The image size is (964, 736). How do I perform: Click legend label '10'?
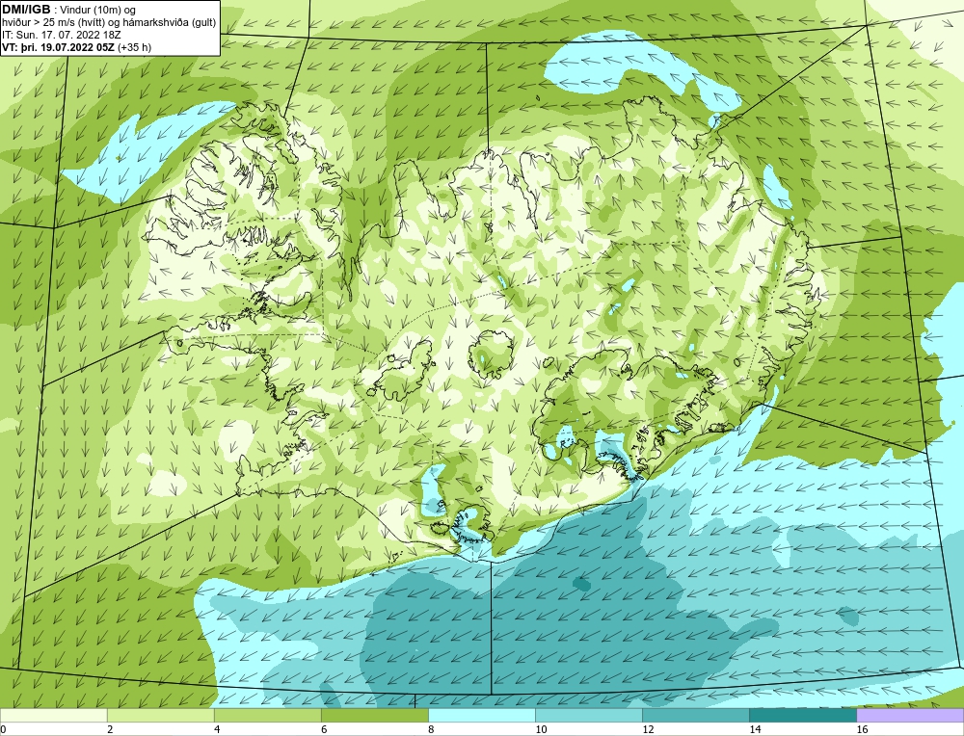(541, 729)
